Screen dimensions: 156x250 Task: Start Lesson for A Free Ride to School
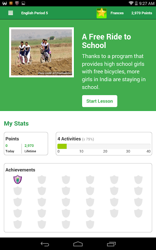100,101
